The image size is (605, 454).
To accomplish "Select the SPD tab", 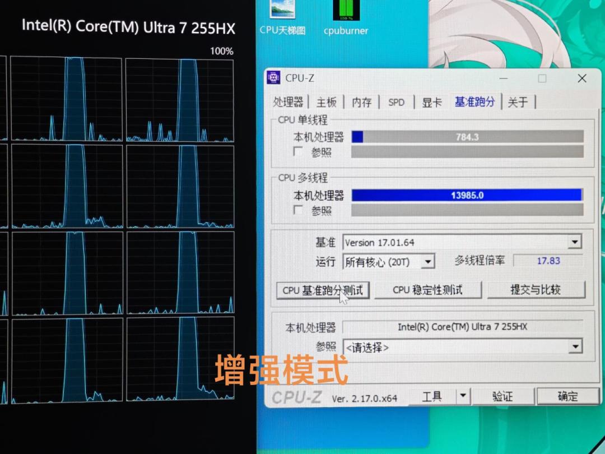I will click(x=396, y=103).
